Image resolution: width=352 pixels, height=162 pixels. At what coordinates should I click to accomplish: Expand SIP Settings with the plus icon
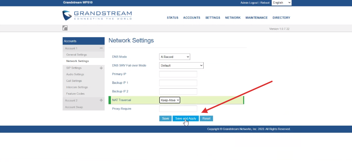tap(101, 68)
